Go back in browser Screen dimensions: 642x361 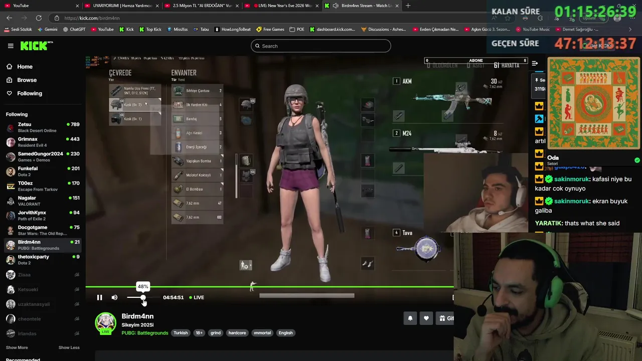coord(9,18)
